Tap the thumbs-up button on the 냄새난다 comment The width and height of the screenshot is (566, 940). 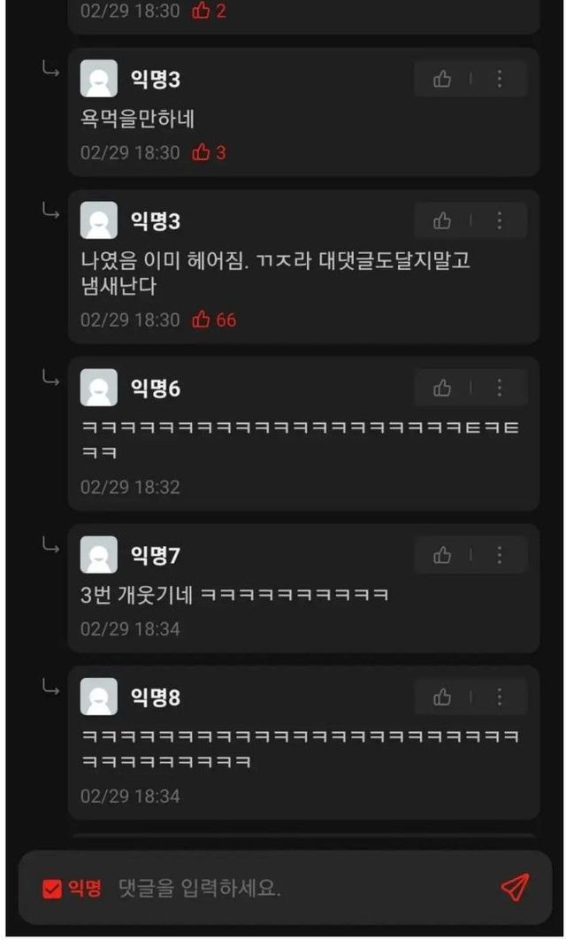pyautogui.click(x=442, y=220)
